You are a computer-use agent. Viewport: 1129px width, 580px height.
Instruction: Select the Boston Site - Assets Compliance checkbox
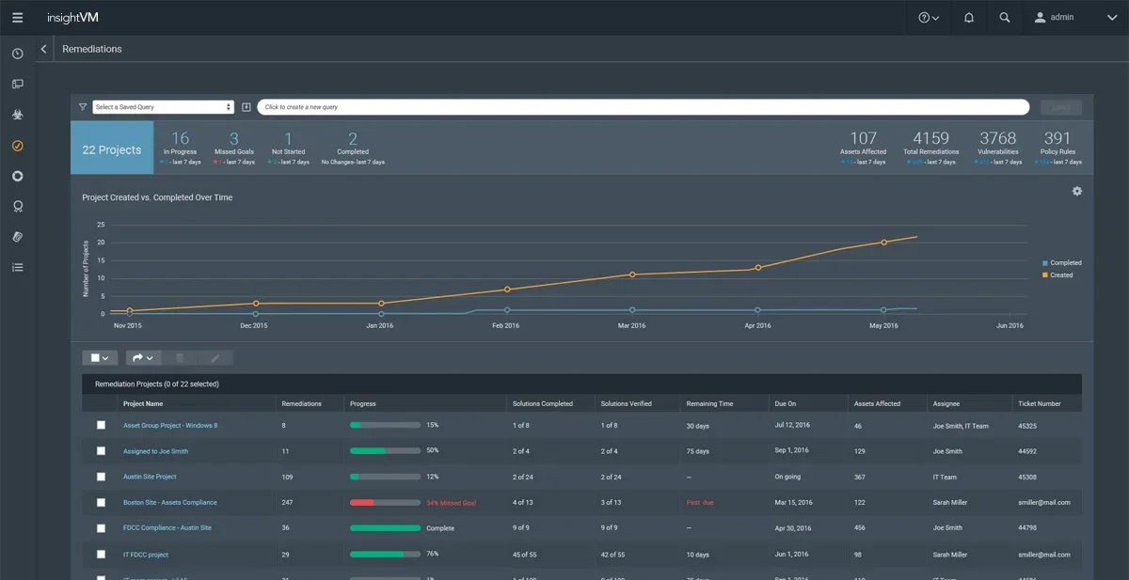102,503
